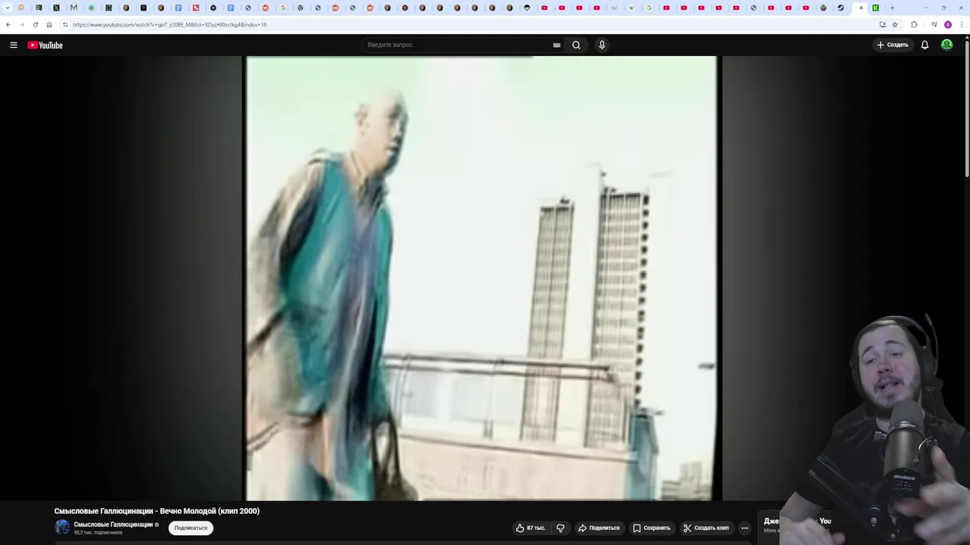Click the video title "Вечно Молодой (клип 2000)"

(x=209, y=511)
